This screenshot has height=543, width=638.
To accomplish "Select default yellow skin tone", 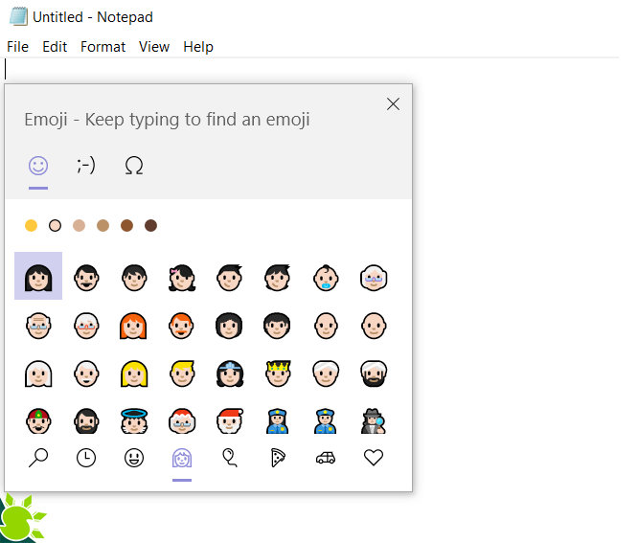I will 31,225.
